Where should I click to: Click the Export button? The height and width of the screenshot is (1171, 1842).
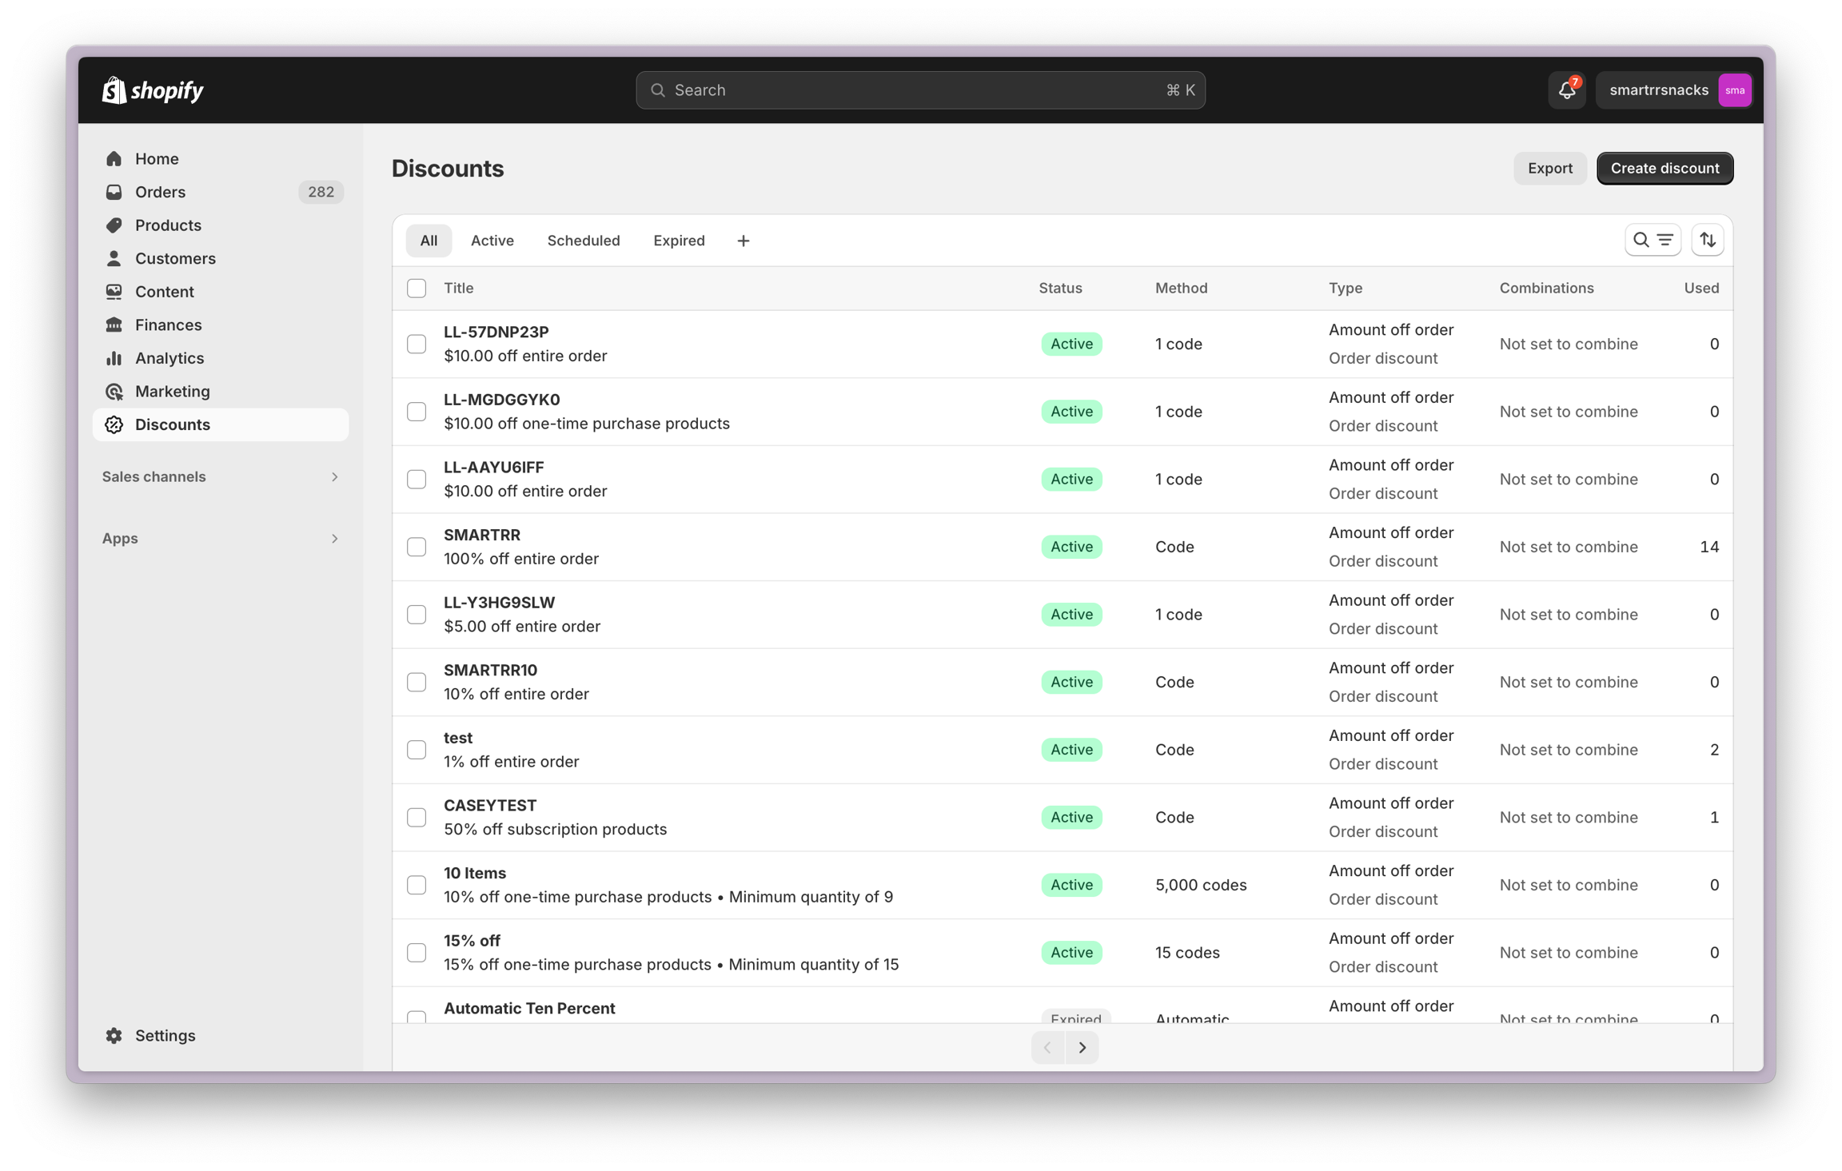point(1549,168)
